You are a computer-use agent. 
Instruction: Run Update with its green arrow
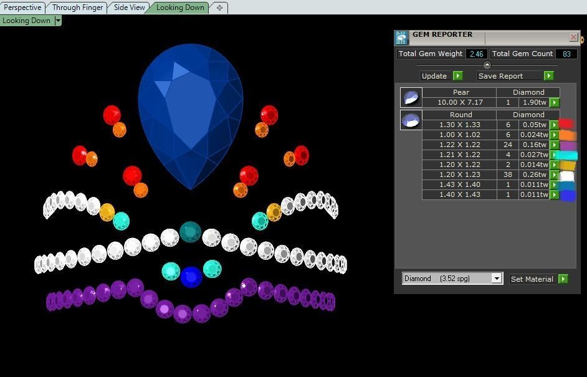click(458, 76)
